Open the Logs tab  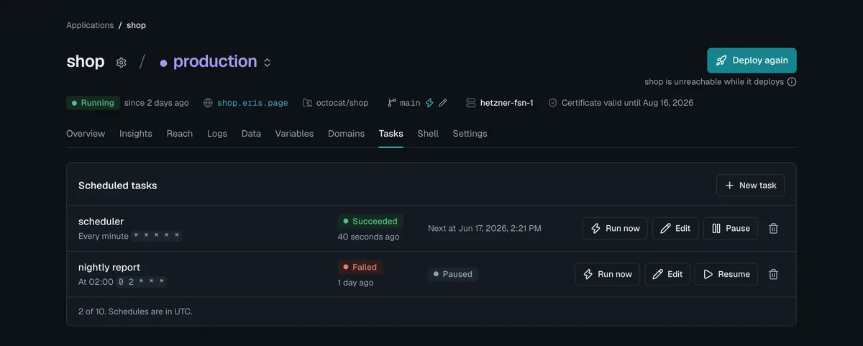[217, 134]
